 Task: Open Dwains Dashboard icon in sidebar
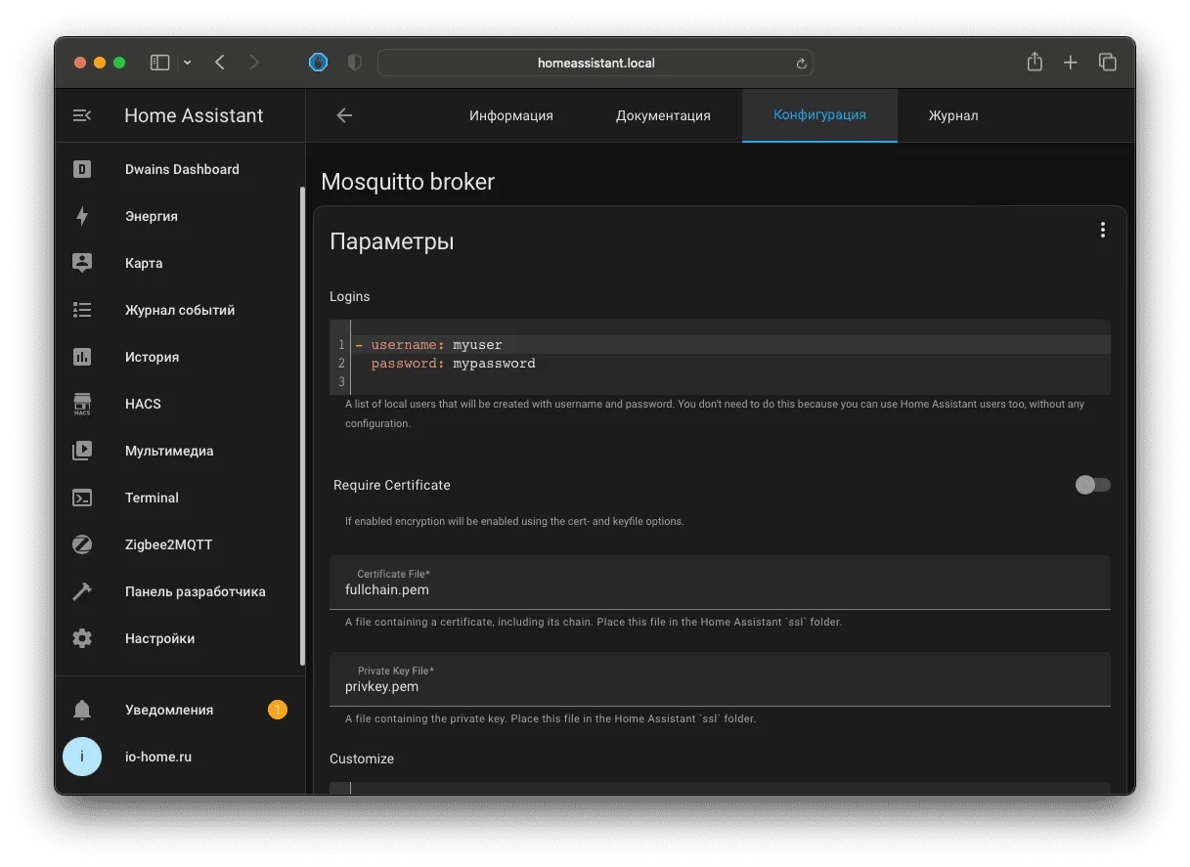point(82,169)
